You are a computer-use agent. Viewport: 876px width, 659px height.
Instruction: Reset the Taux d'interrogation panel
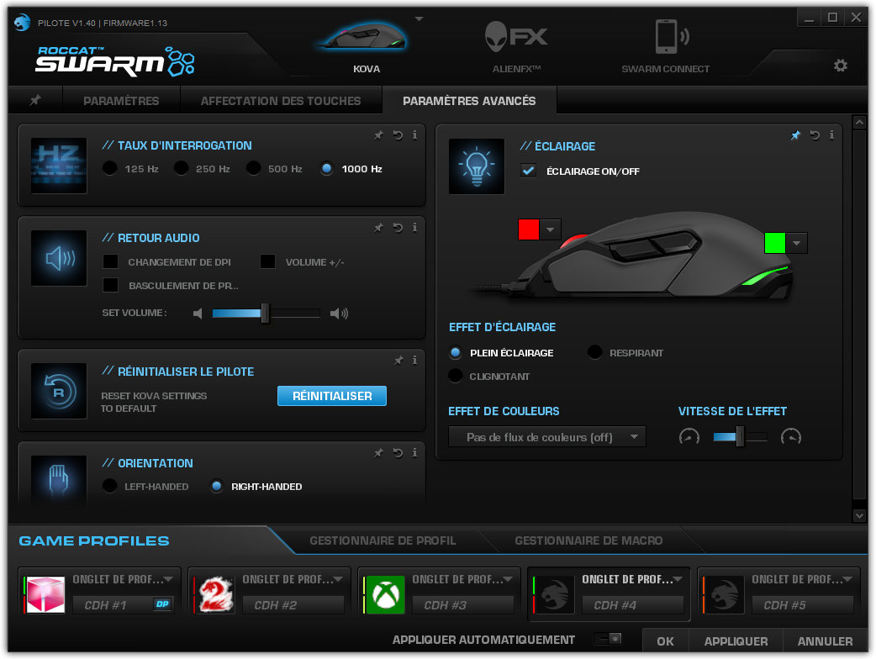tap(398, 135)
